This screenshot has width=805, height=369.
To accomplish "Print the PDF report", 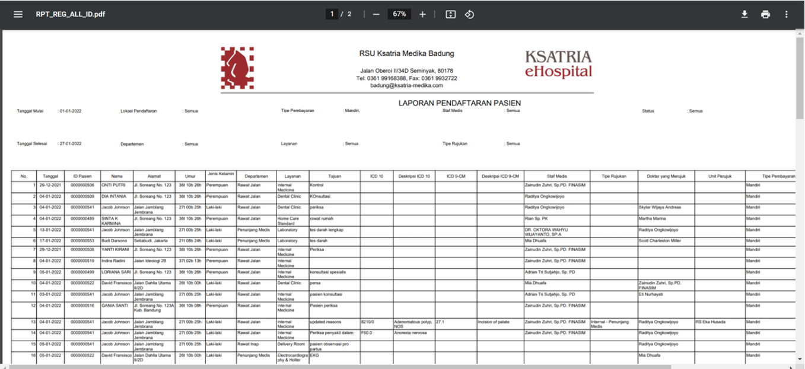I will [x=765, y=14].
